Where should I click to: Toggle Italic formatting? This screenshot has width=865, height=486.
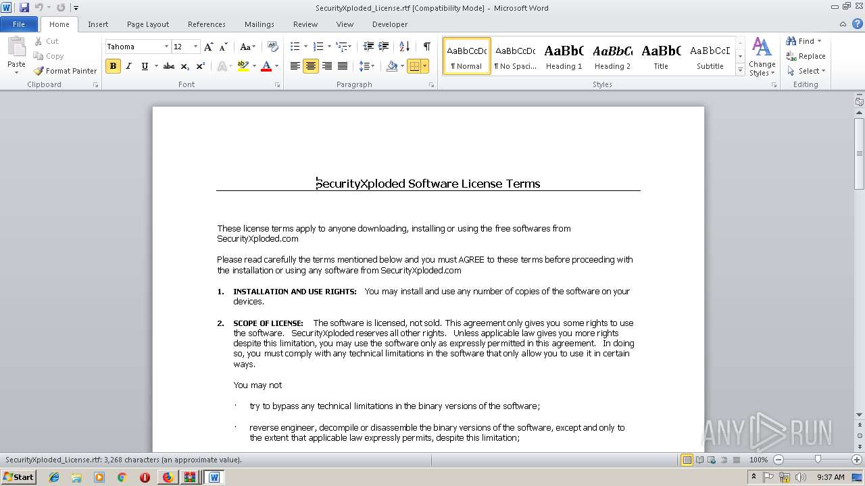[128, 66]
